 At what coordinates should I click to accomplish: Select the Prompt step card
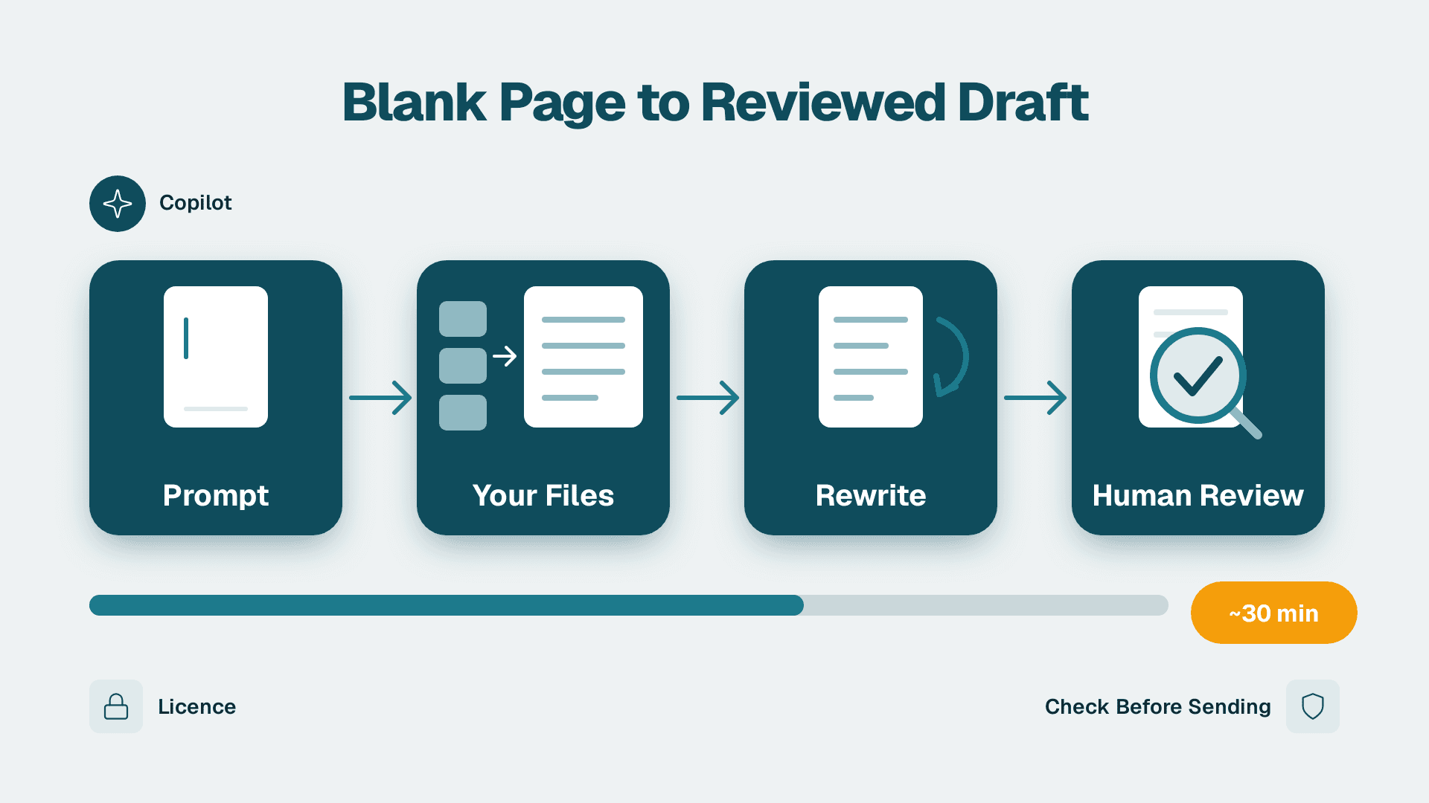coord(216,397)
